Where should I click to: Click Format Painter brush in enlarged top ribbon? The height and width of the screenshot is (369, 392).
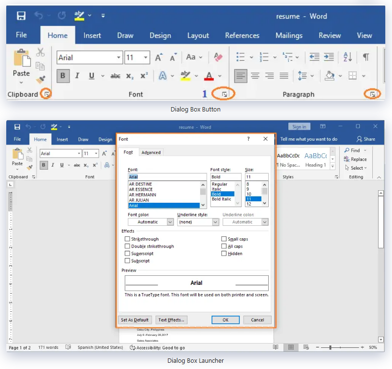pos(40,79)
